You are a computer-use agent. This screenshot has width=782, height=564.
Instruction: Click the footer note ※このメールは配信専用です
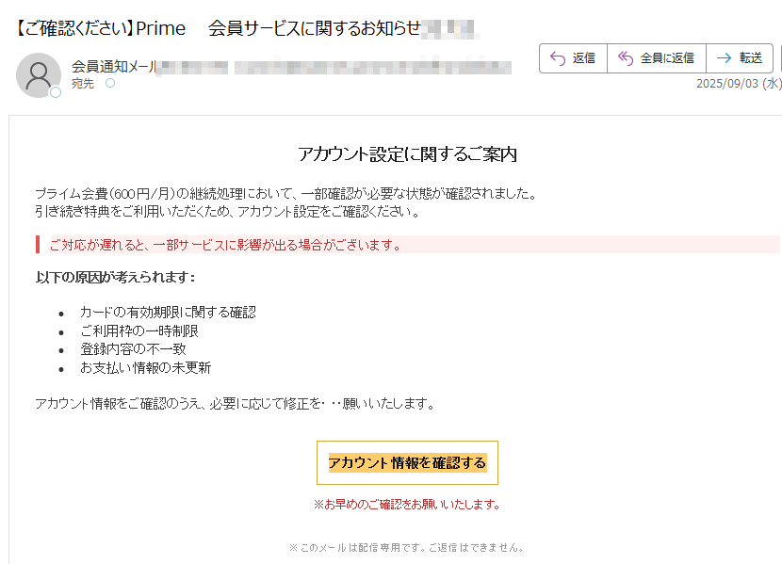(x=406, y=548)
